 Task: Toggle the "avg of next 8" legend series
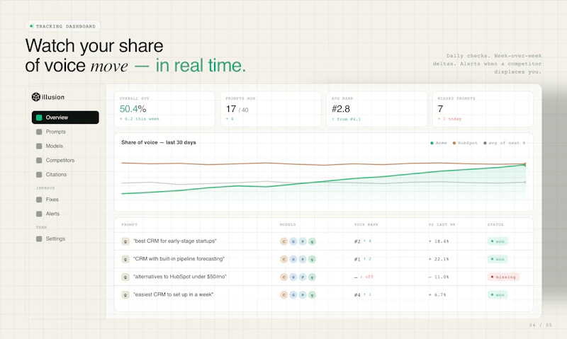tap(504, 143)
